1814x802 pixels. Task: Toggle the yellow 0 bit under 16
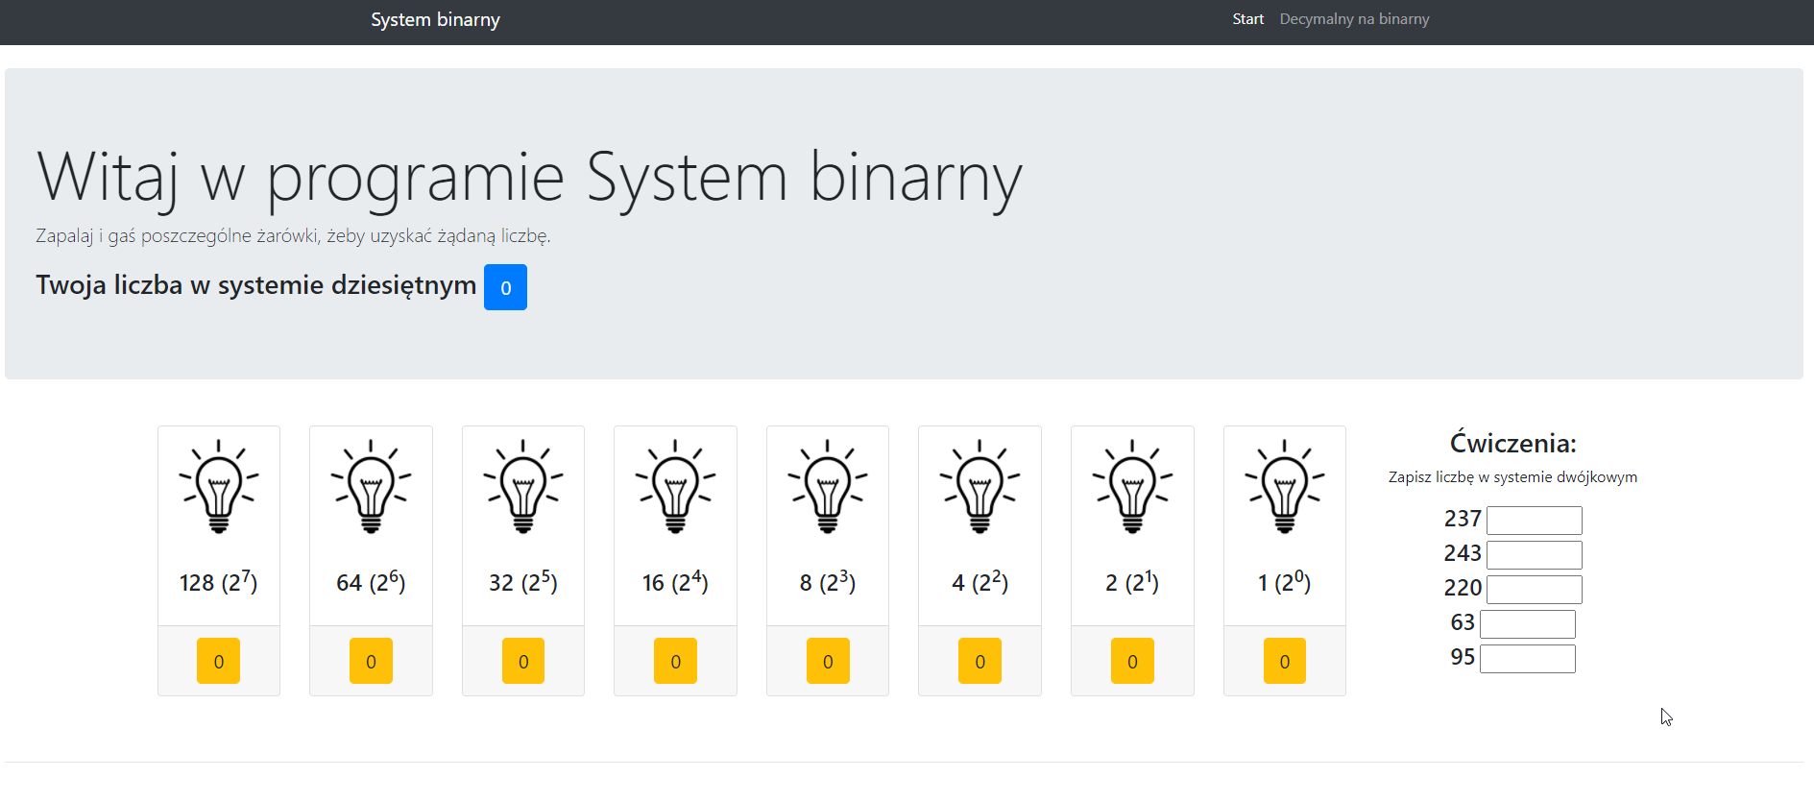[x=675, y=661]
